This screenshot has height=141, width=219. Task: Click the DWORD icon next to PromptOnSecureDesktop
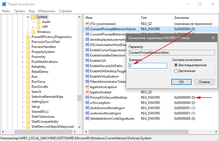pos(87,98)
